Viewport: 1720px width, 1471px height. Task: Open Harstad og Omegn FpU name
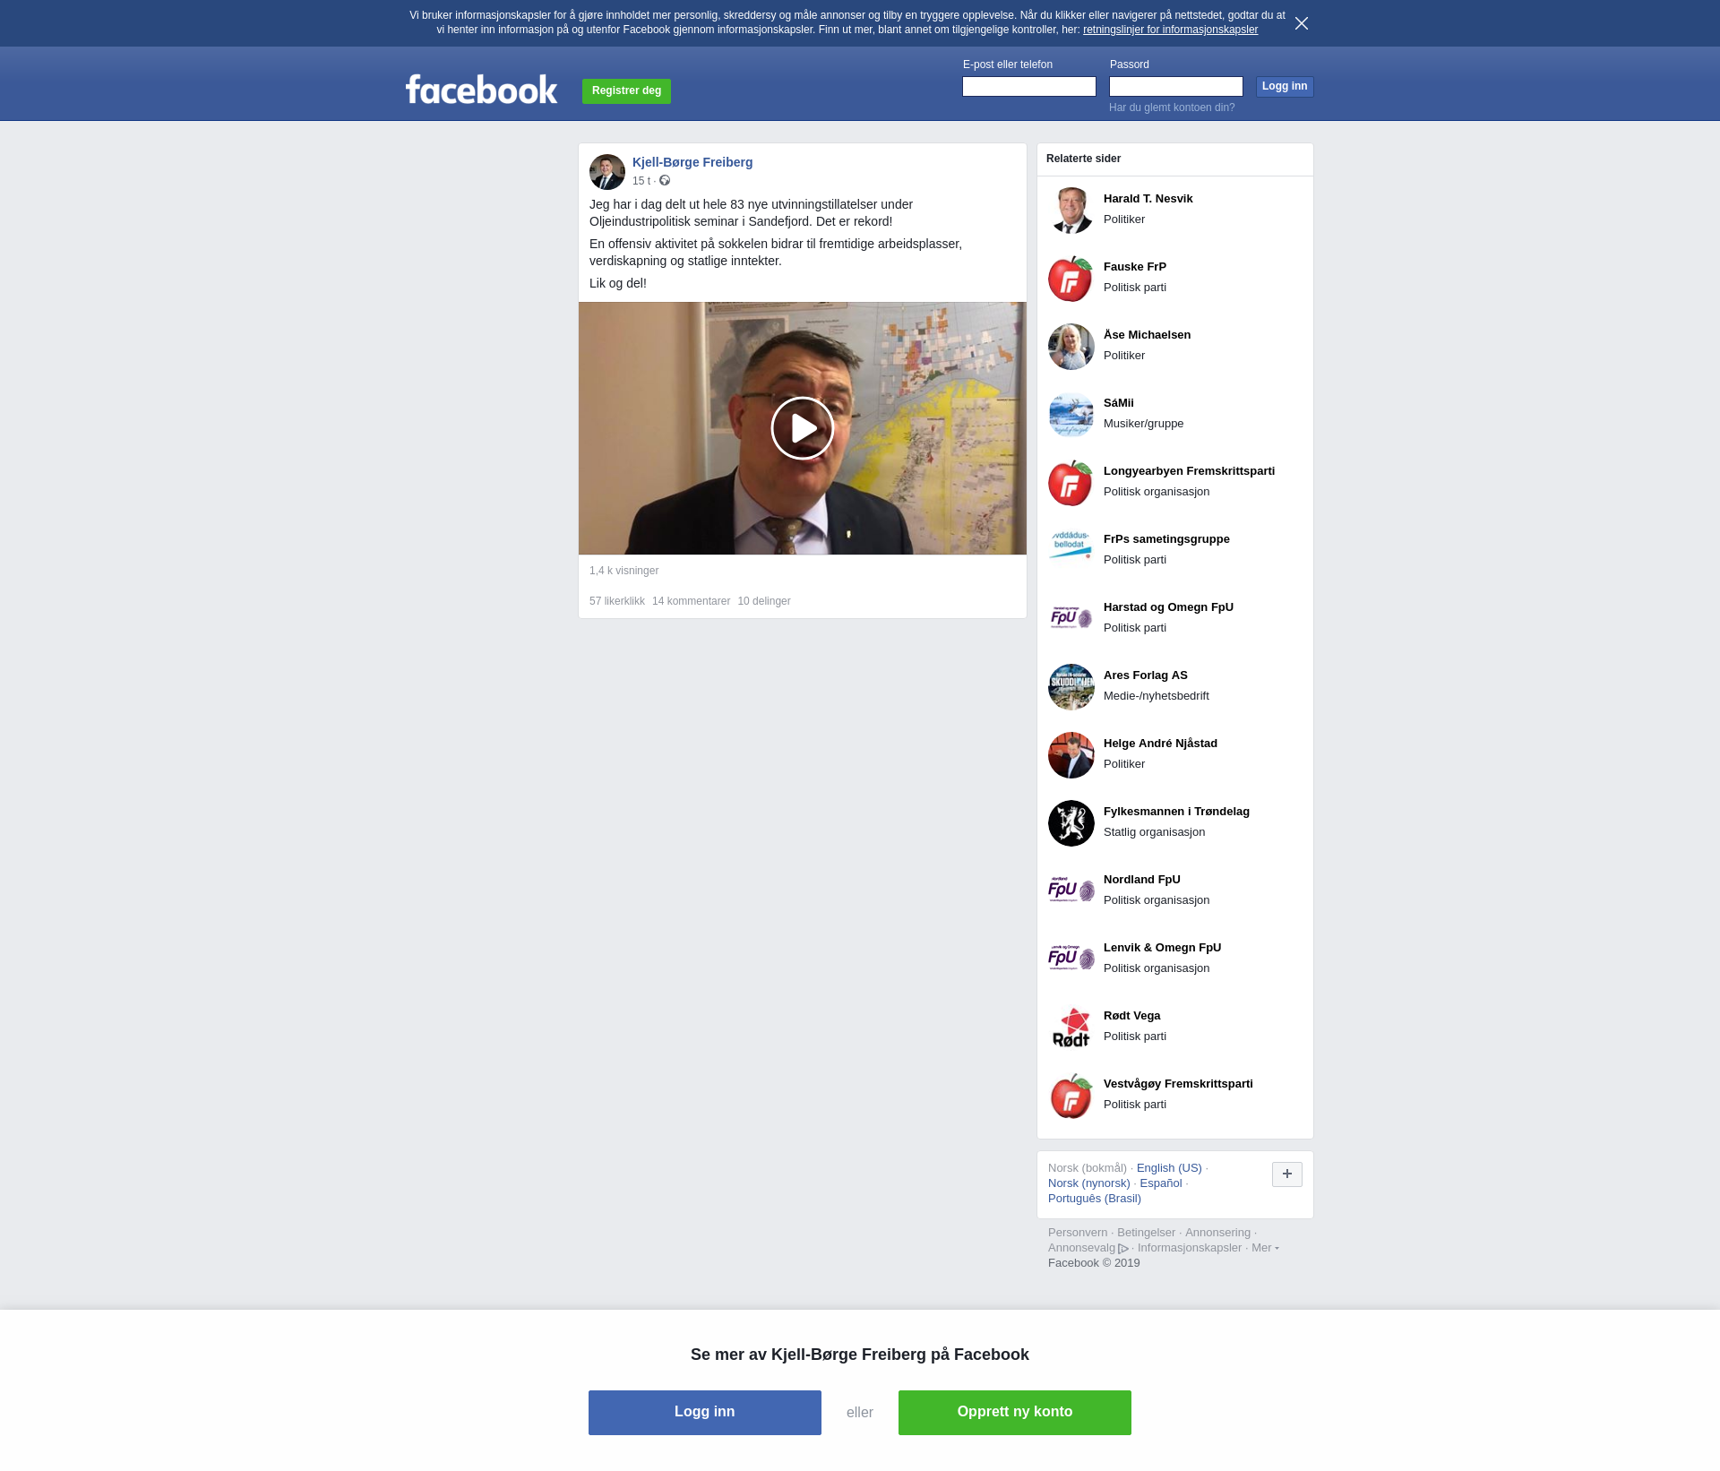click(1168, 607)
